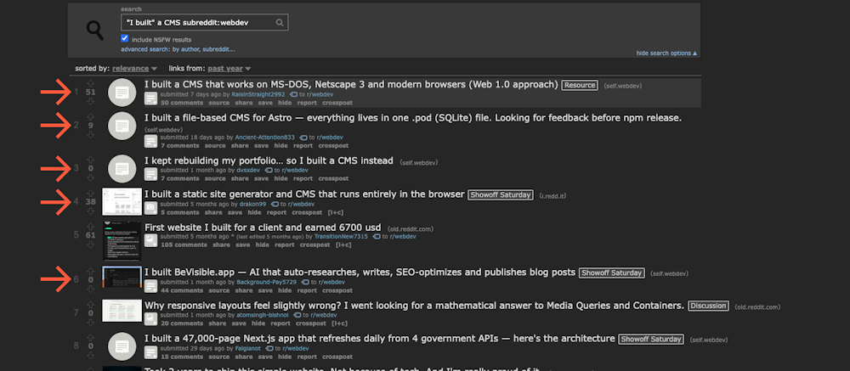Viewport: 850px width, 371px height.
Task: Open the i.redd.it domain link
Action: coord(553,195)
